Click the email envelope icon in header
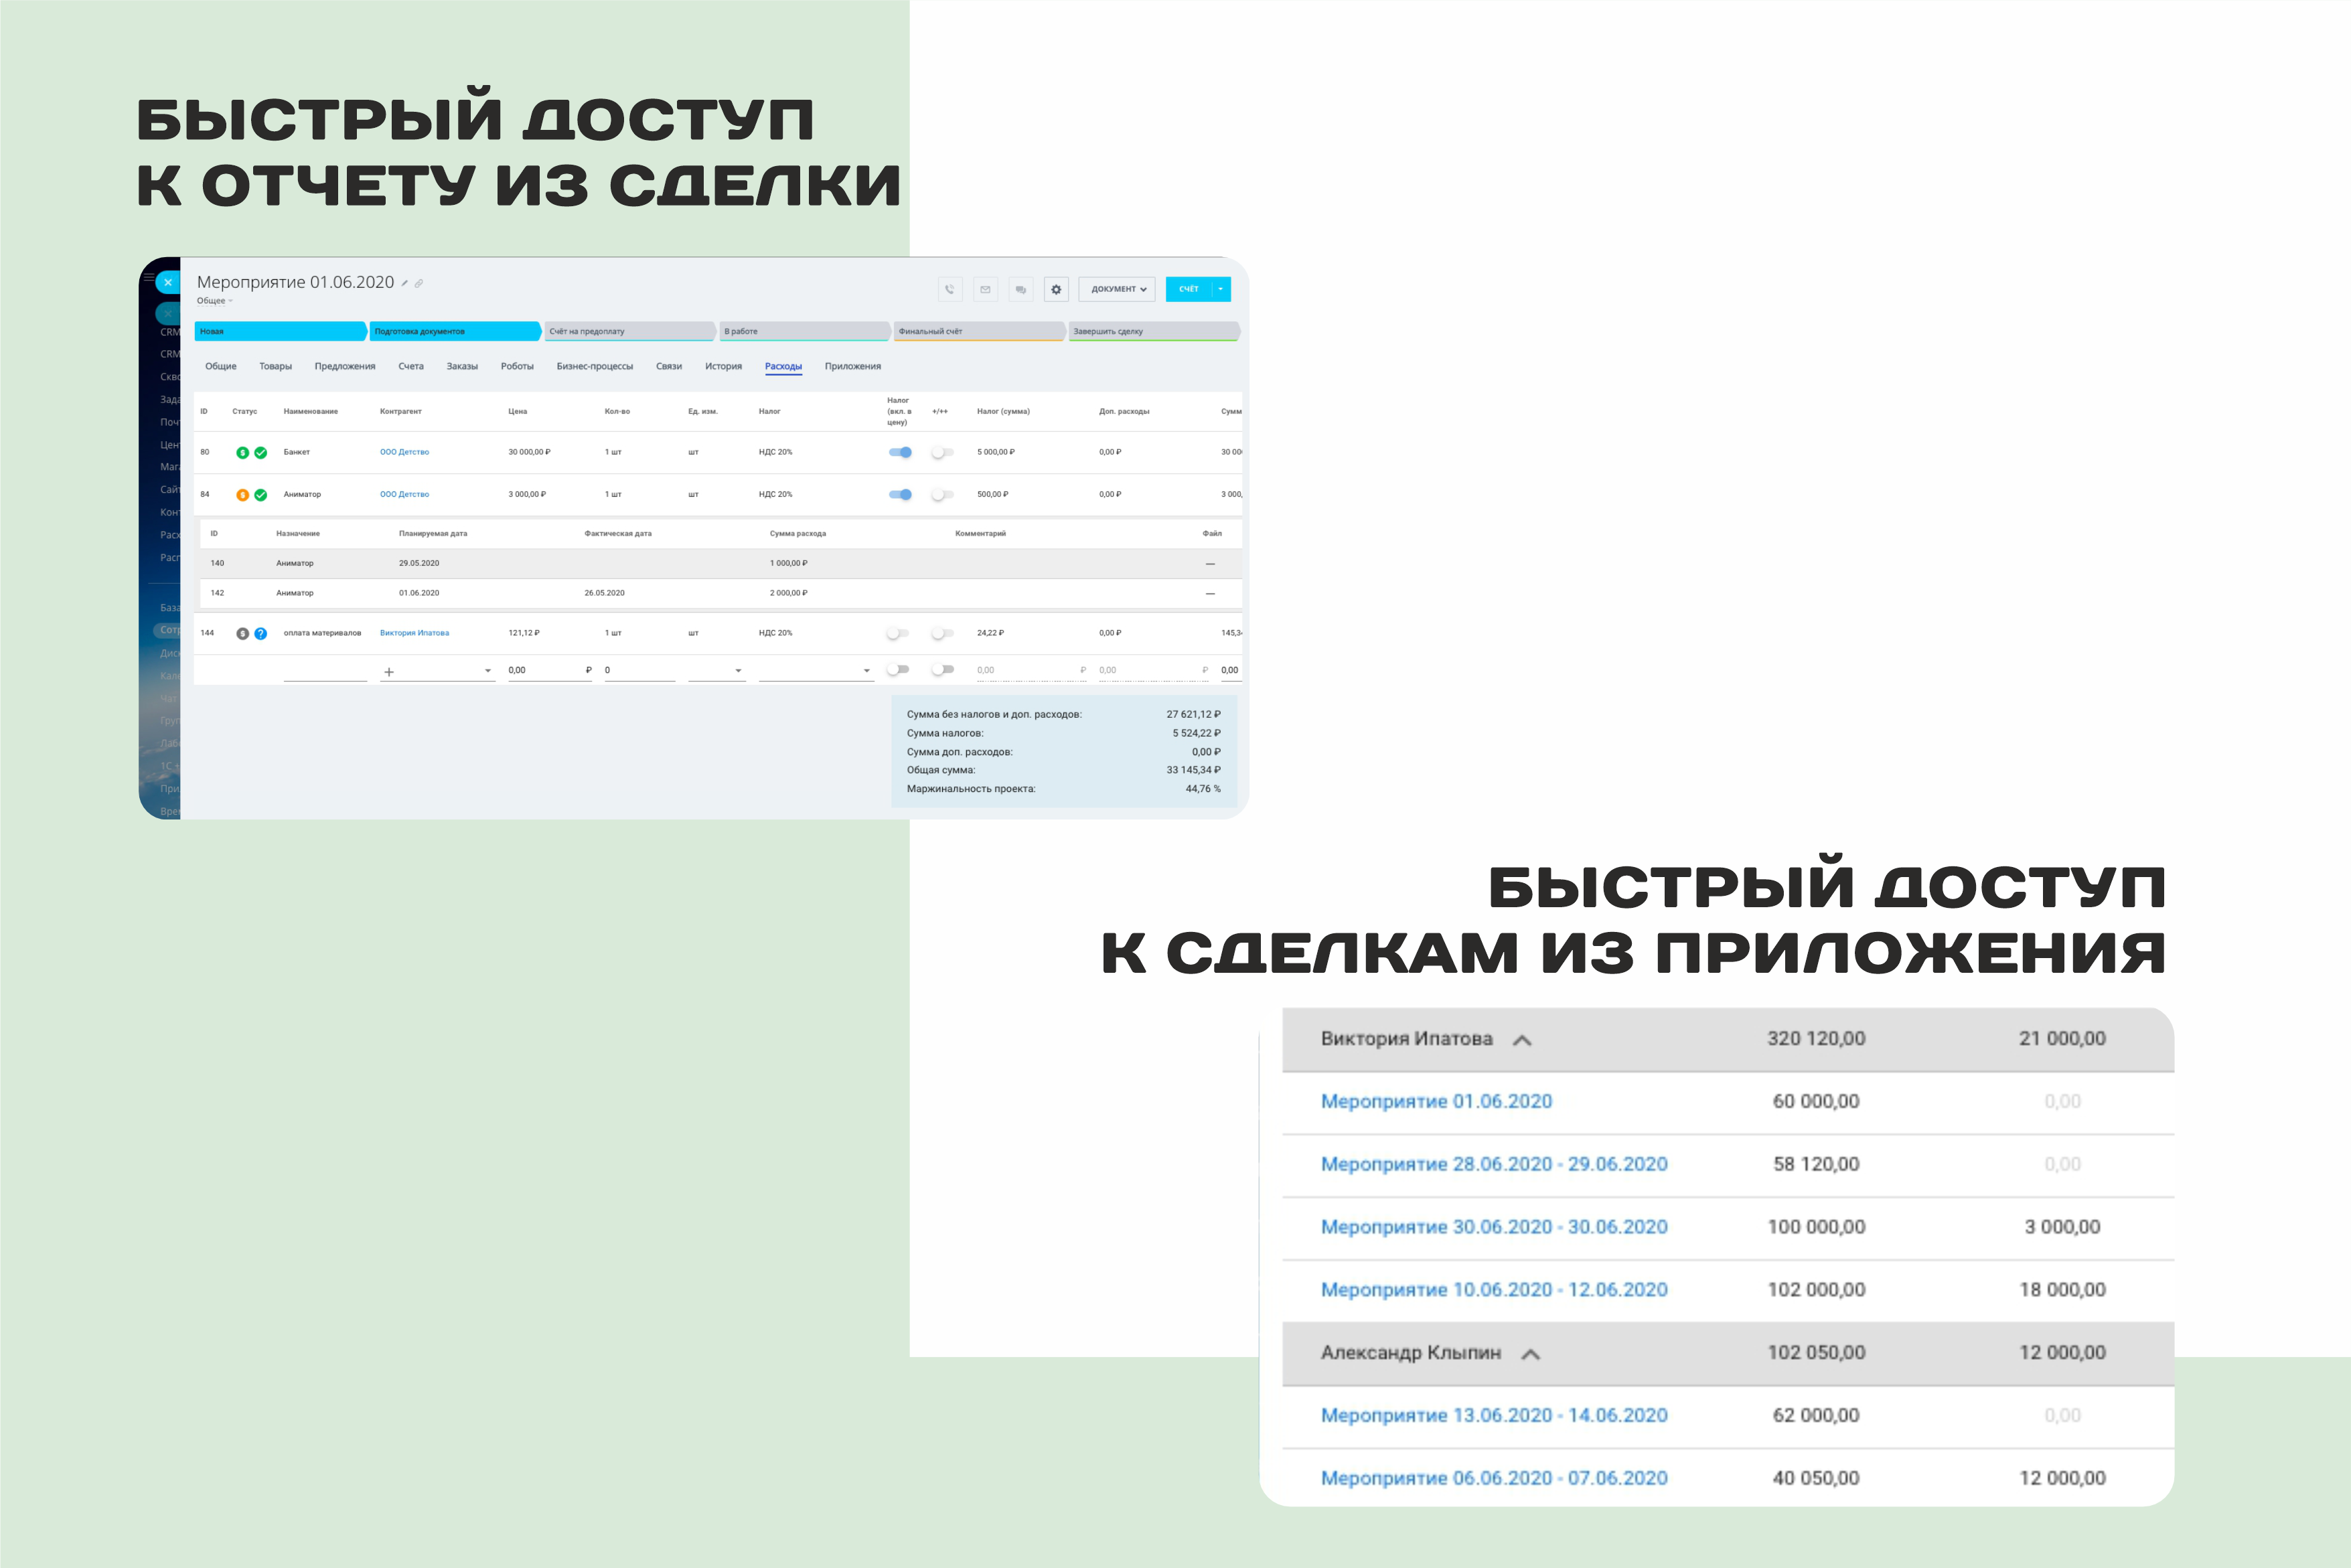2351x1568 pixels. [985, 290]
